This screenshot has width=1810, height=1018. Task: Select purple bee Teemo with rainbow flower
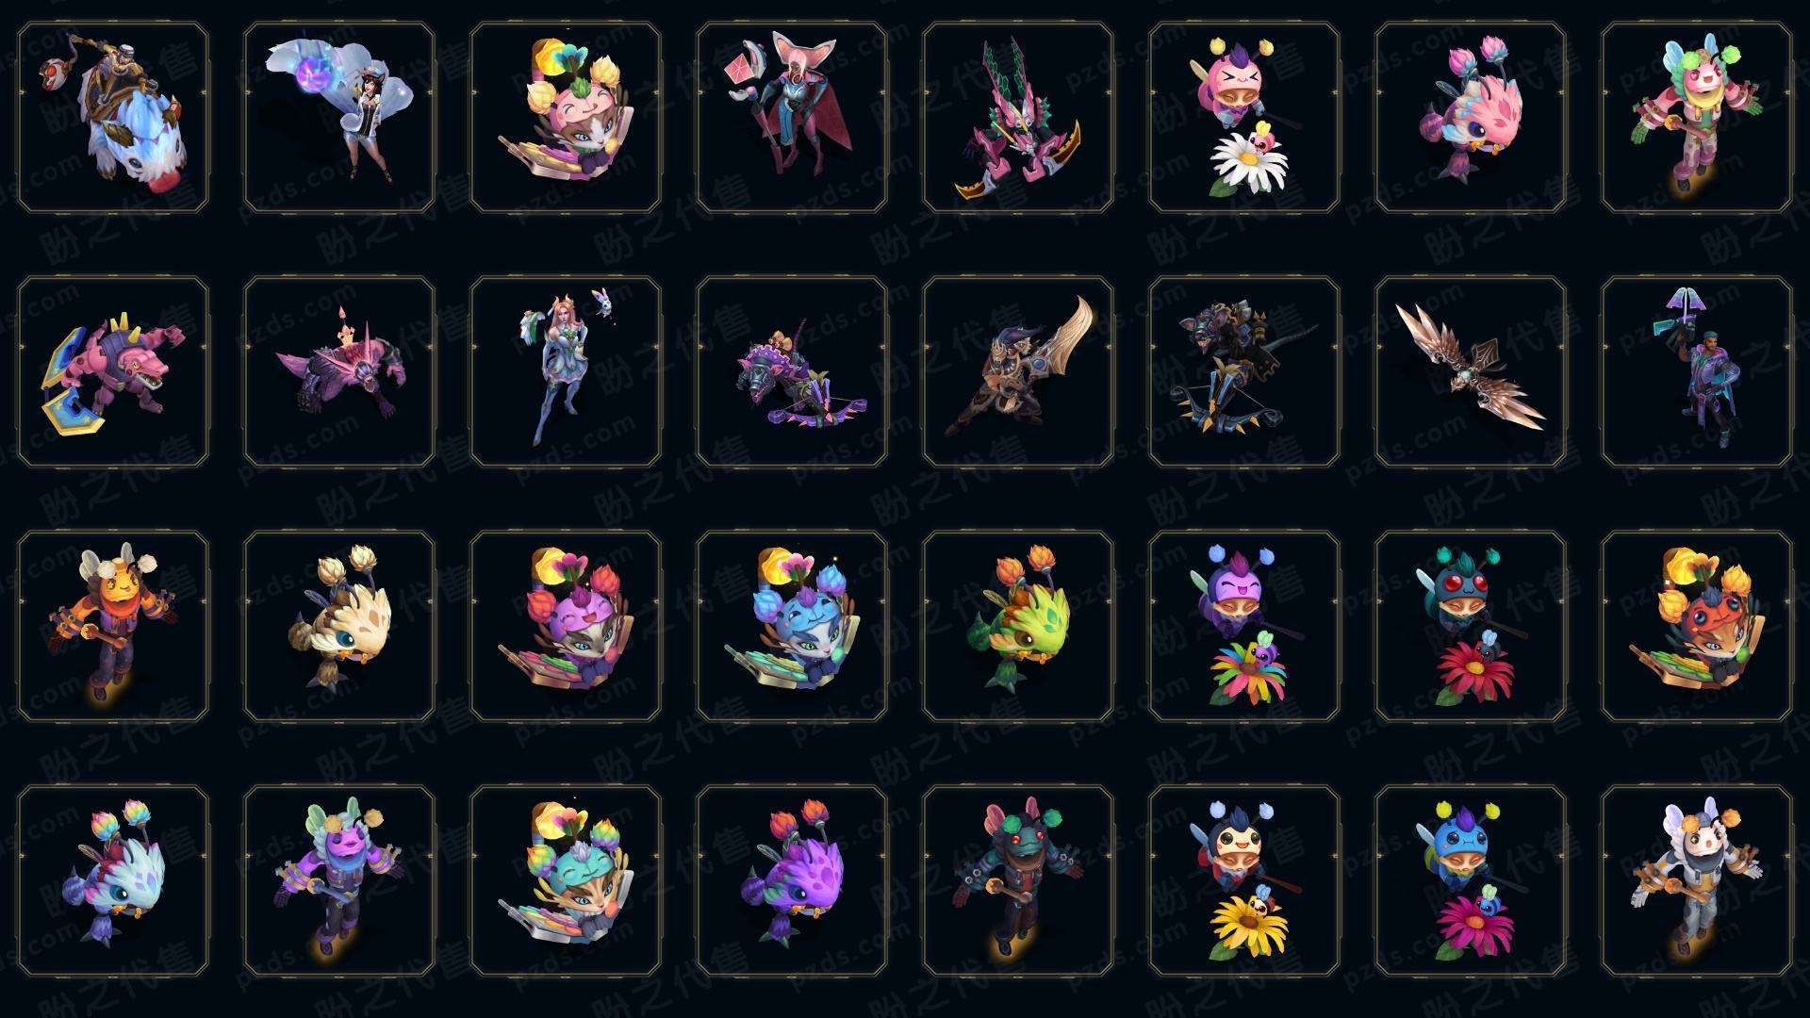click(1244, 626)
